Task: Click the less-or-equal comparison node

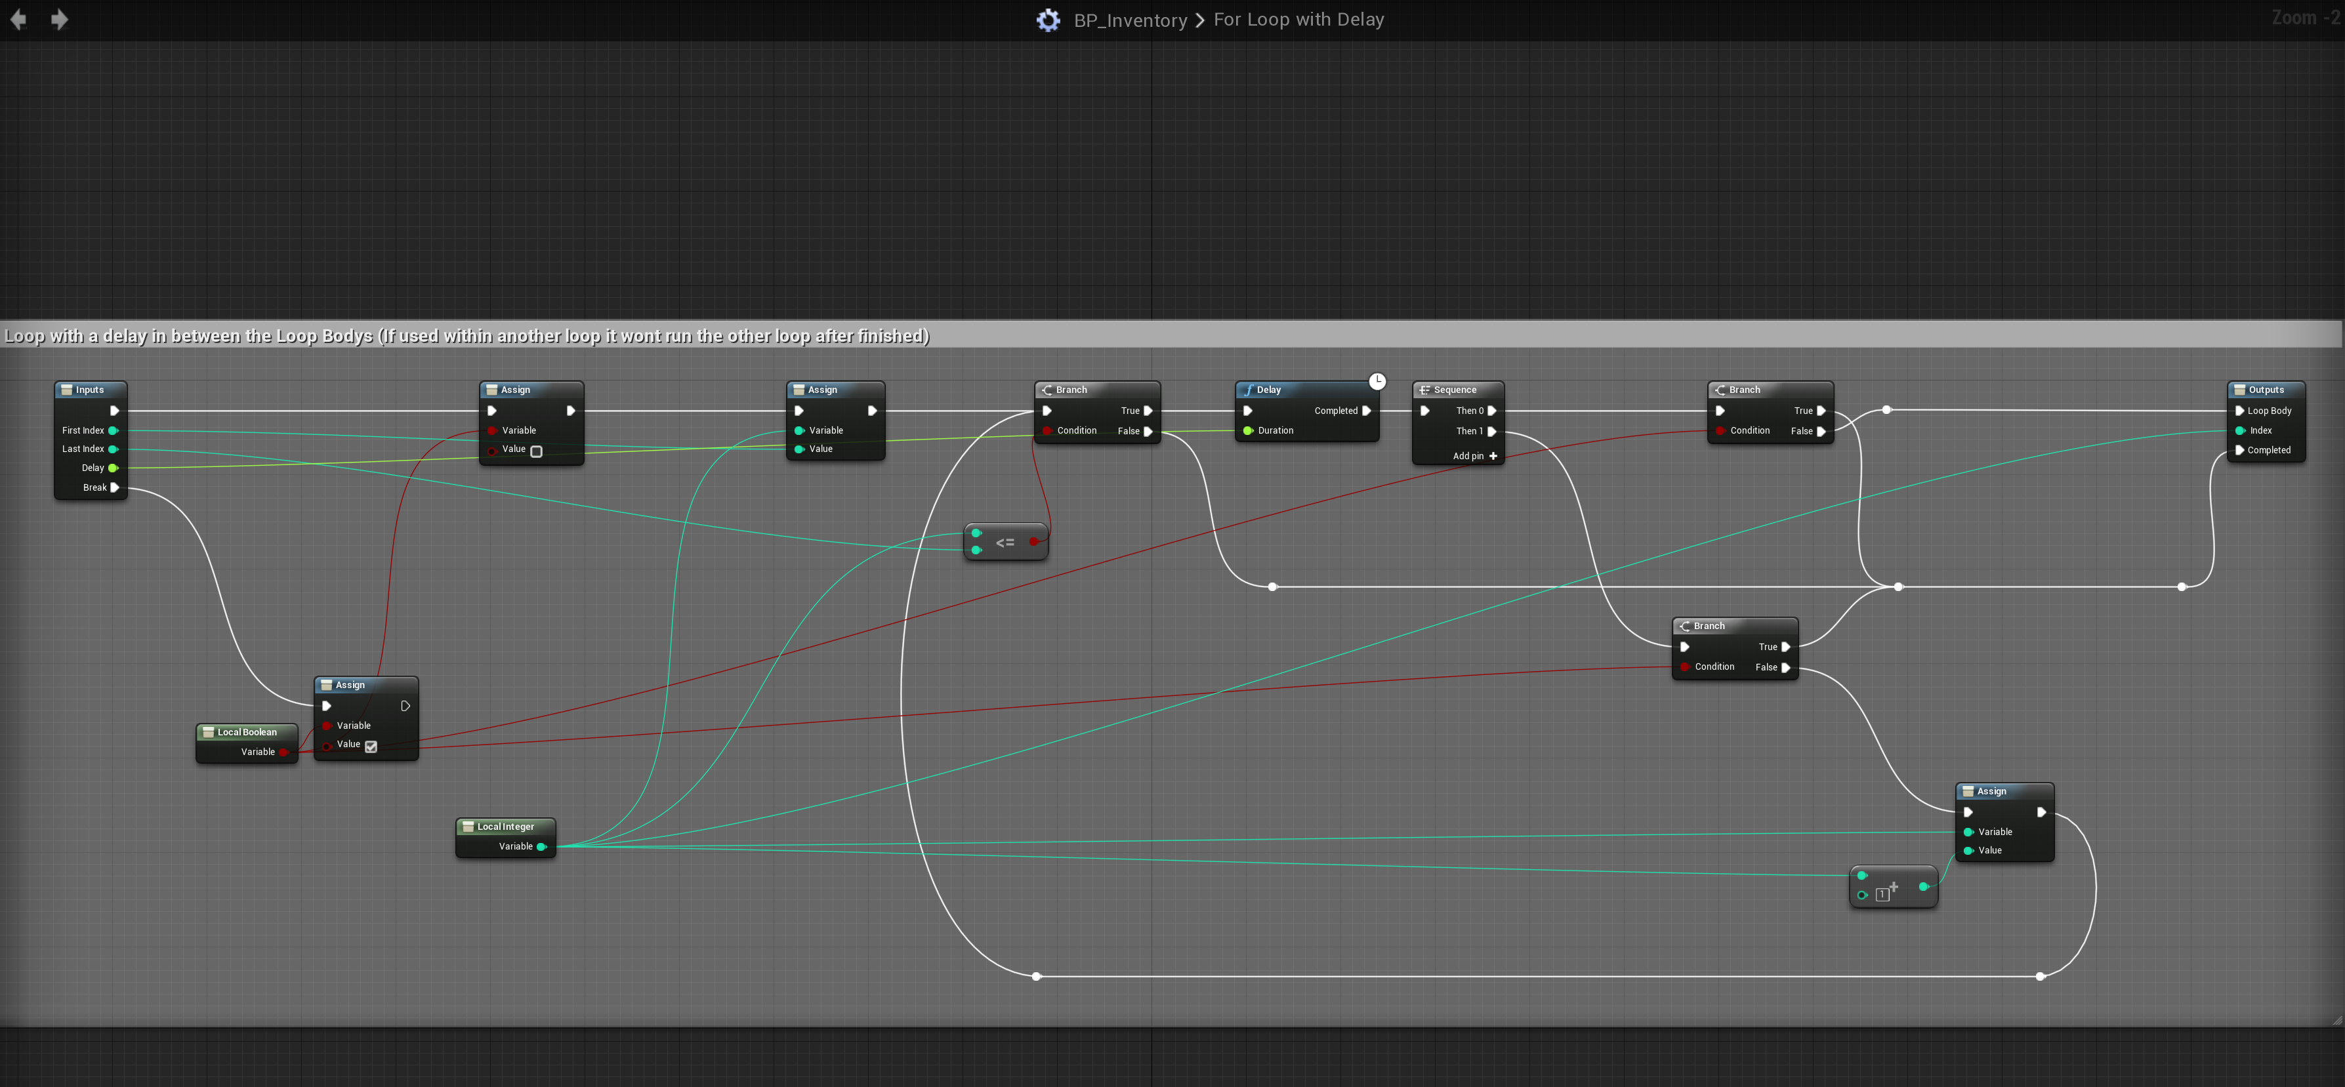Action: (x=1005, y=543)
